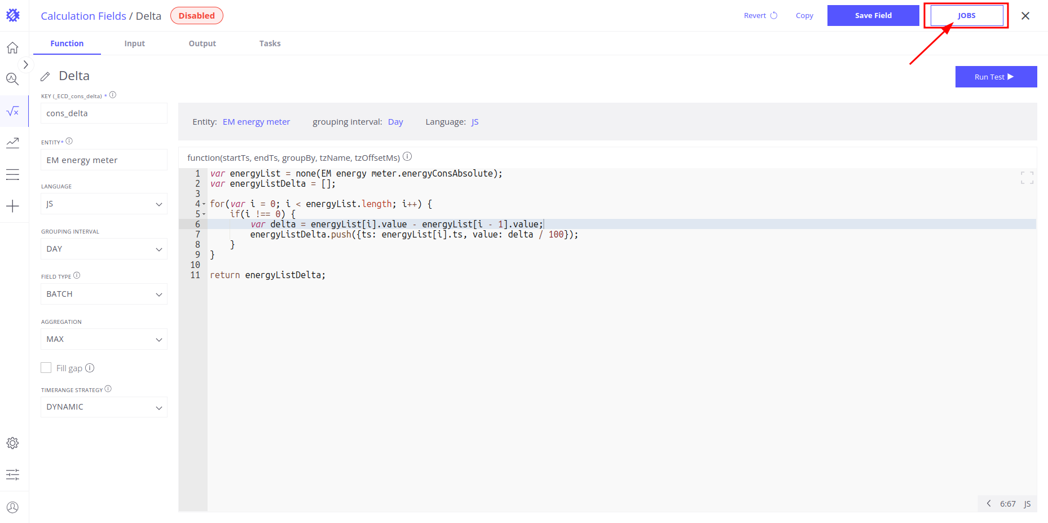Screen dimensions: 1048x523
Task: Click the home icon in sidebar
Action: click(12, 48)
